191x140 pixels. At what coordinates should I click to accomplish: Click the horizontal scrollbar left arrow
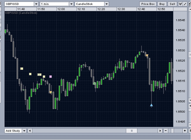coord(30,131)
